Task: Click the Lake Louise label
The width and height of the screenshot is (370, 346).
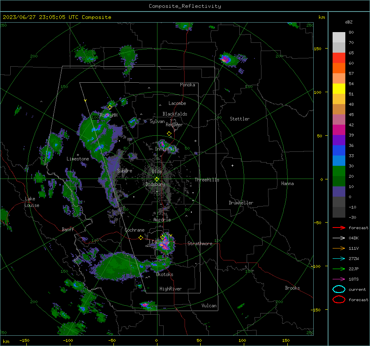Action: [x=32, y=202]
